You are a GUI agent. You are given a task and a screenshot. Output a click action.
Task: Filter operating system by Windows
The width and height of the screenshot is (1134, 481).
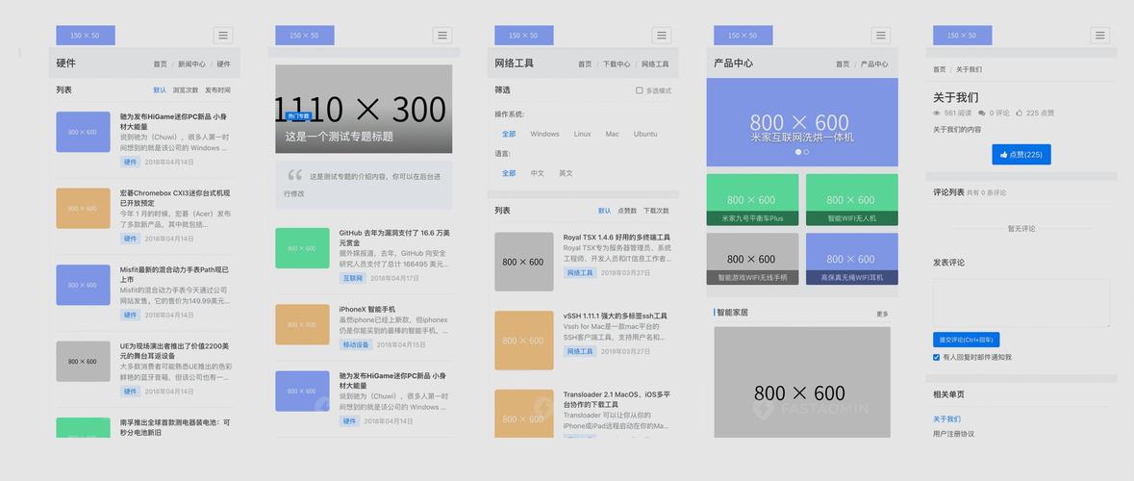tap(544, 134)
